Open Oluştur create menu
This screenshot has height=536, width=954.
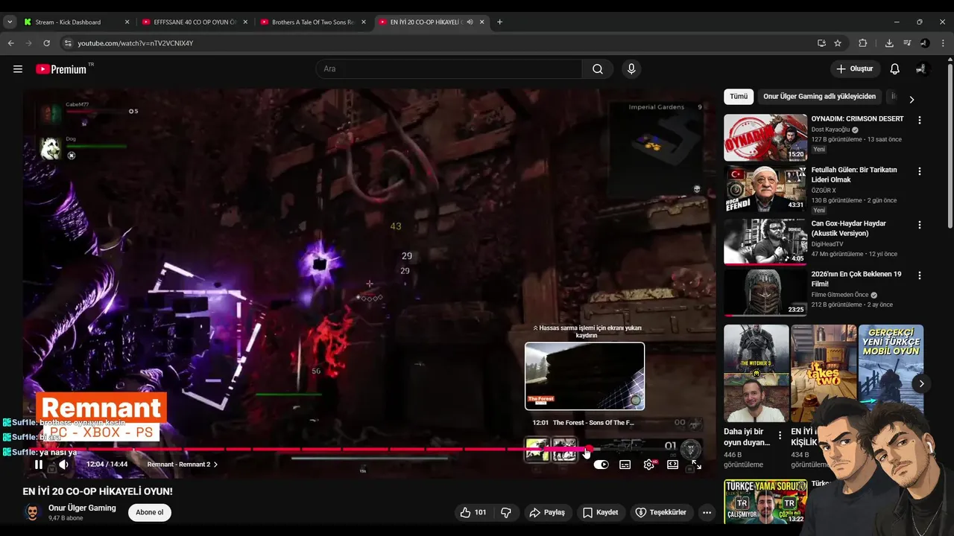point(854,69)
